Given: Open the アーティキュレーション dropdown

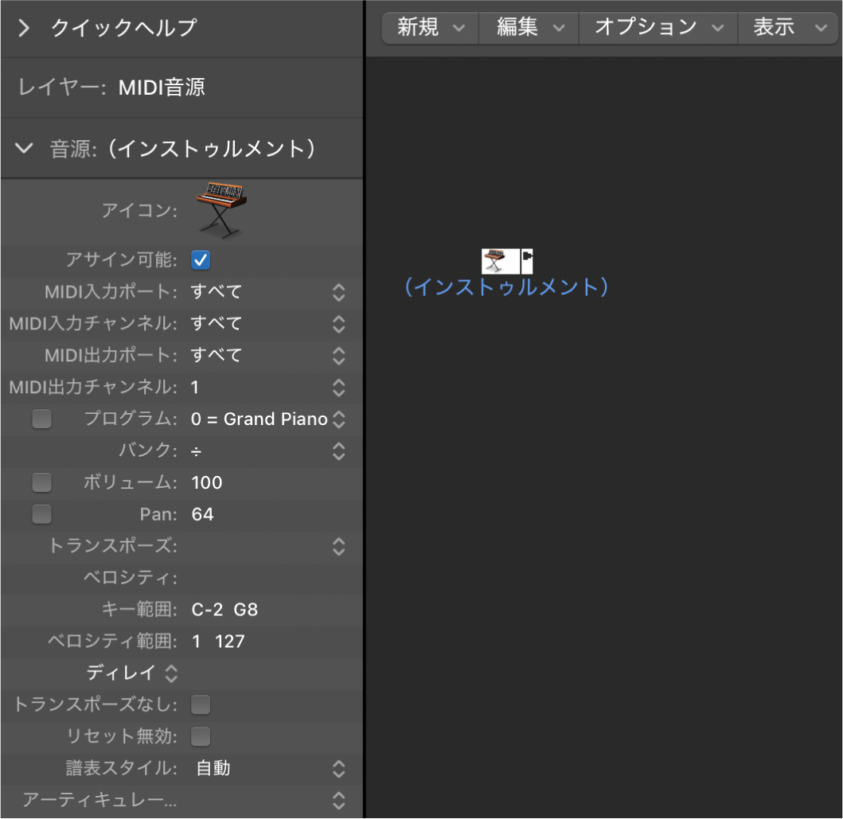Looking at the screenshot, I should (x=338, y=800).
